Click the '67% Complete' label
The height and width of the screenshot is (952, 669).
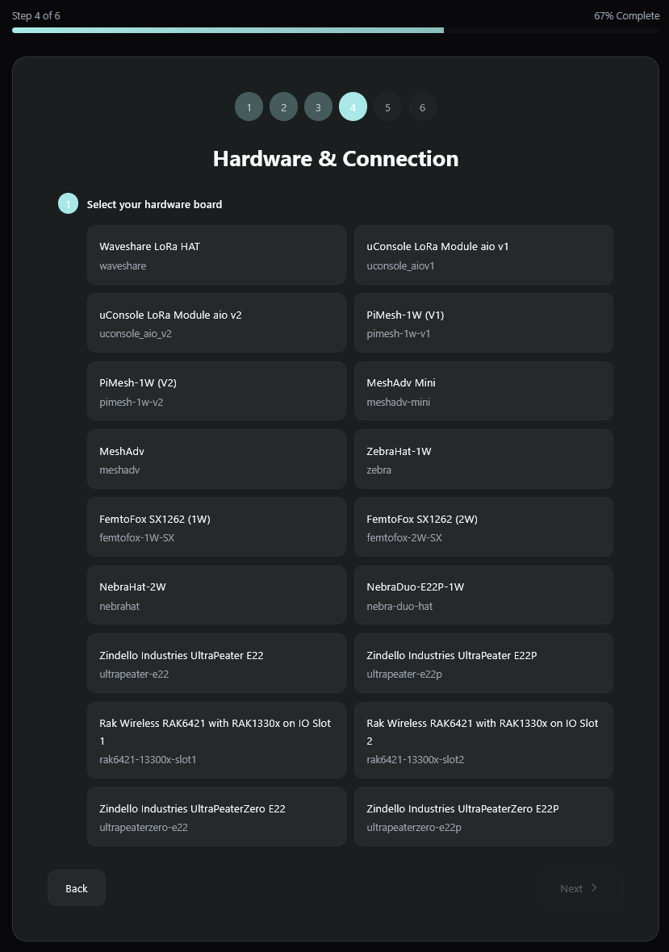coord(626,16)
